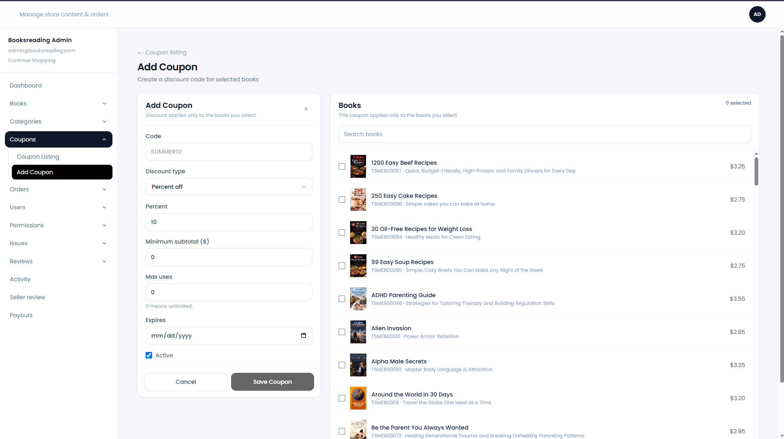The width and height of the screenshot is (784, 439).
Task: Expand the Orders sidebar section
Action: pos(58,189)
